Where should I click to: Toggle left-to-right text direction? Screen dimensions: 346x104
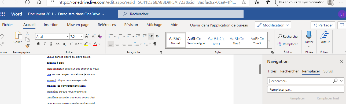click(x=151, y=36)
